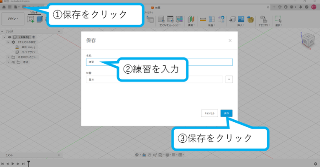Toggle visibility of the 原点 folder
Screen dimensions: 320x167
[13, 62]
